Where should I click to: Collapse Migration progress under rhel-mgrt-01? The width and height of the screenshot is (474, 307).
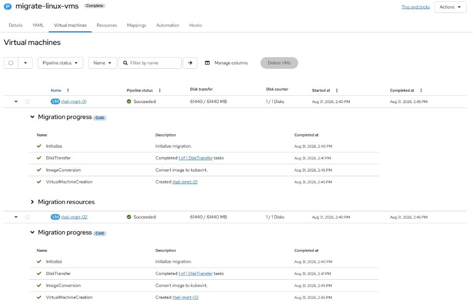(33, 117)
